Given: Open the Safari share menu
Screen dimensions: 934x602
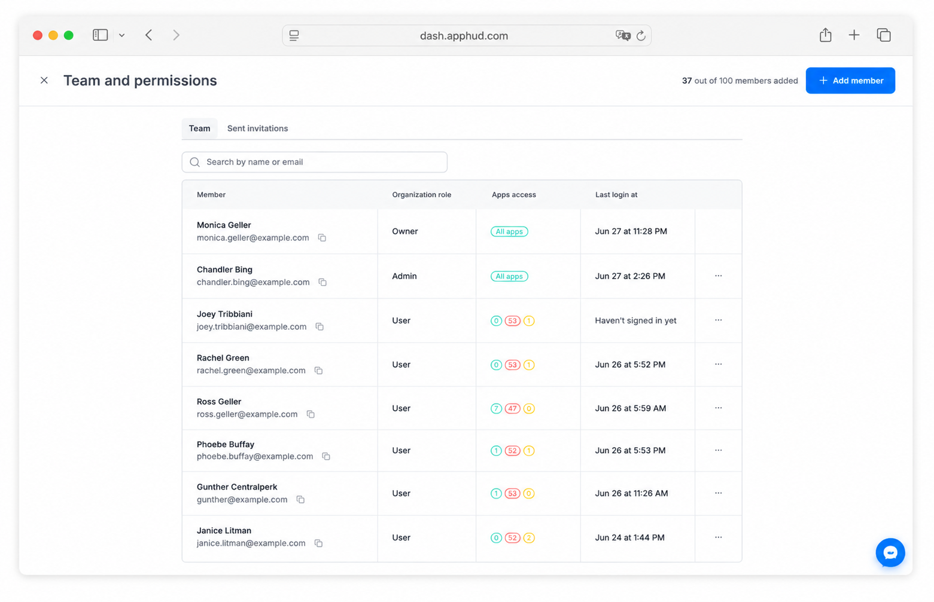Looking at the screenshot, I should pyautogui.click(x=825, y=35).
